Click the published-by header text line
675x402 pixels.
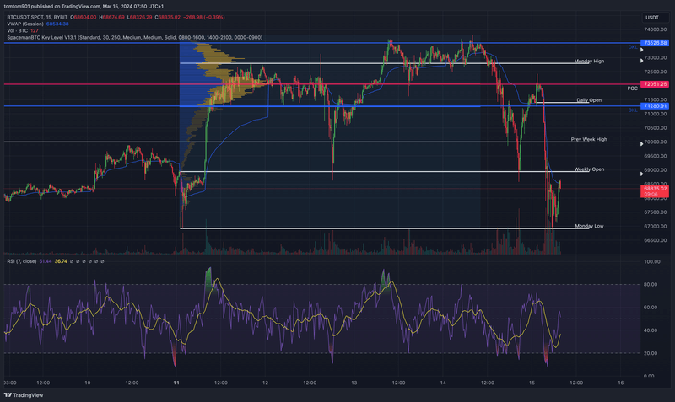(84, 7)
